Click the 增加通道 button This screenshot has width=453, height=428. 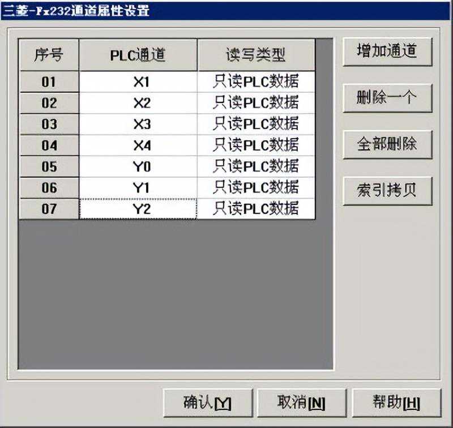coord(387,52)
